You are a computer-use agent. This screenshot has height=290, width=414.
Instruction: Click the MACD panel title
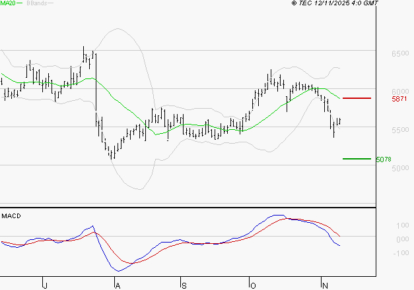(x=11, y=216)
